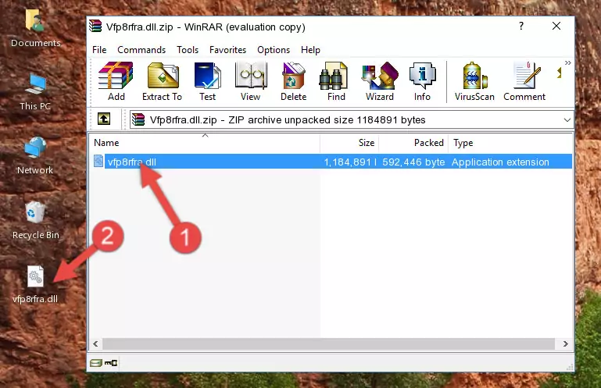
Task: Select the This PC desktop icon
Action: click(x=35, y=92)
